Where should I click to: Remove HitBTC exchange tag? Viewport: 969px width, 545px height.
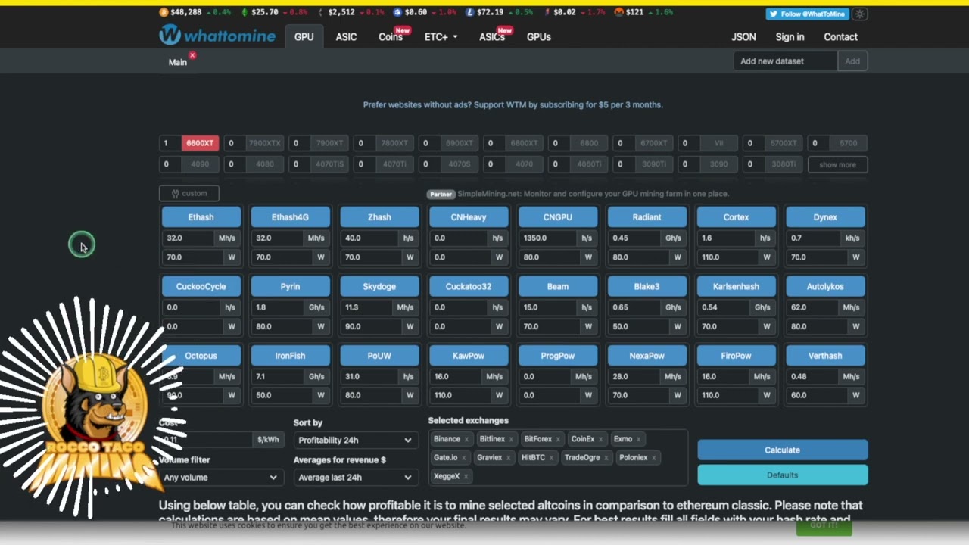point(551,458)
